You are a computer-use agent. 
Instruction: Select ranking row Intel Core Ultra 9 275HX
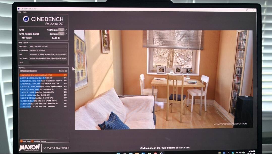pos(43,75)
